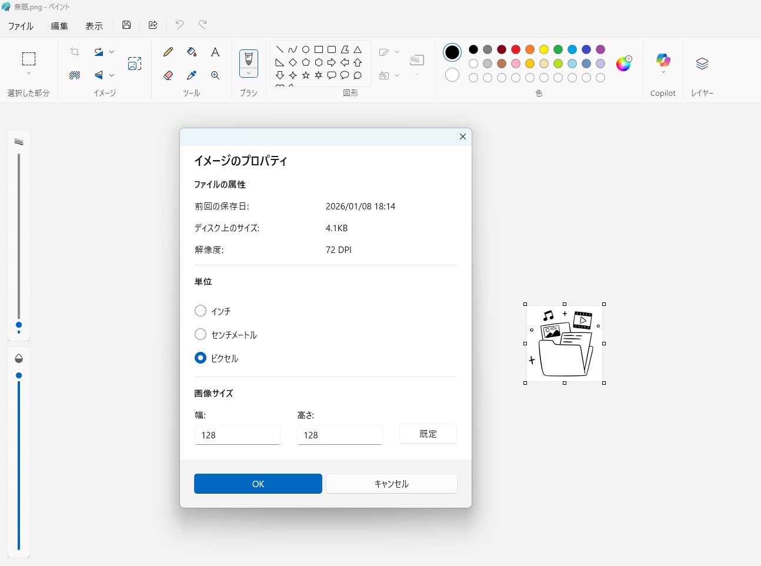Image resolution: width=761 pixels, height=566 pixels.
Task: Pick the red color swatch
Action: pos(516,49)
